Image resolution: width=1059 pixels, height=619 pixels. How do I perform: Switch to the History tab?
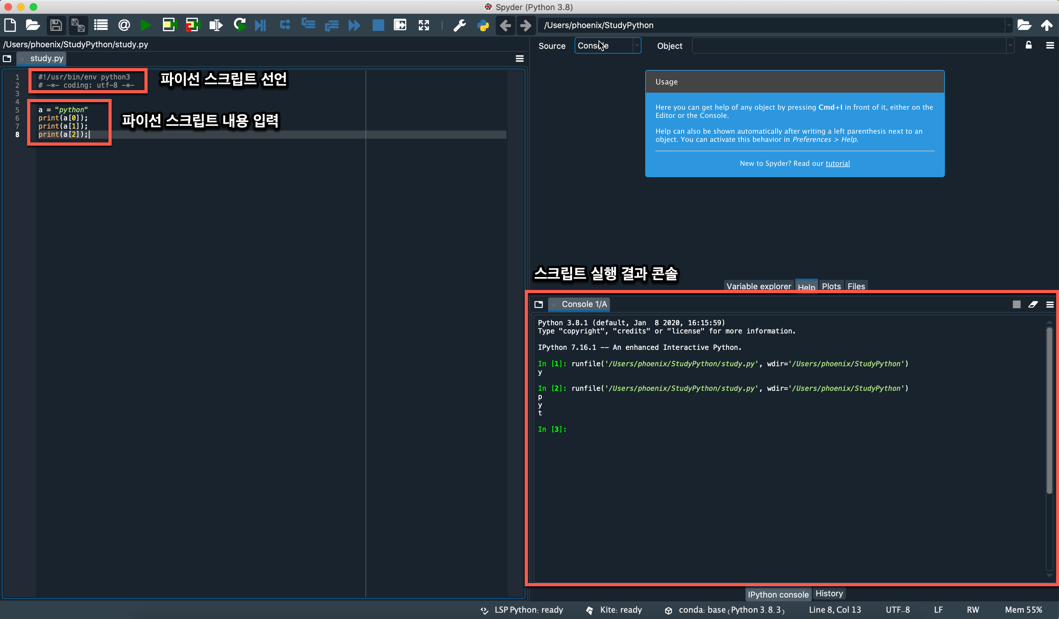point(829,593)
